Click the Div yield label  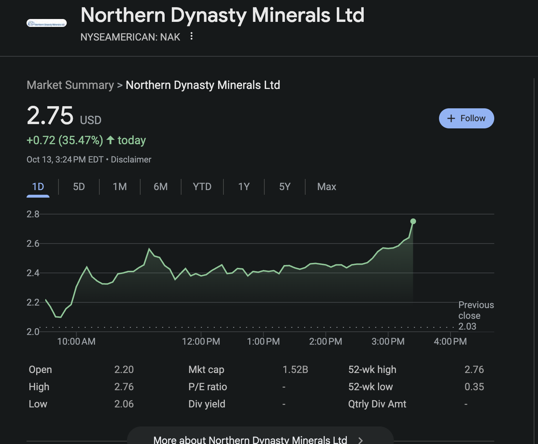207,404
